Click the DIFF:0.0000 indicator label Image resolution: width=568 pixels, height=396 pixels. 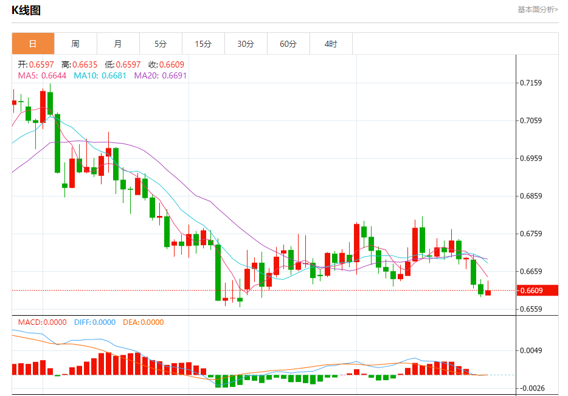point(95,322)
